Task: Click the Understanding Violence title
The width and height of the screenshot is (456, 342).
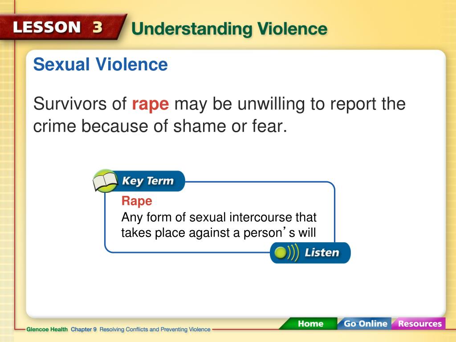Action: tap(229, 29)
